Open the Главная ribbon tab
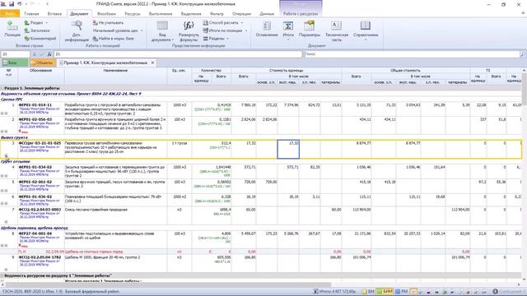The width and height of the screenshot is (527, 296). click(x=31, y=14)
